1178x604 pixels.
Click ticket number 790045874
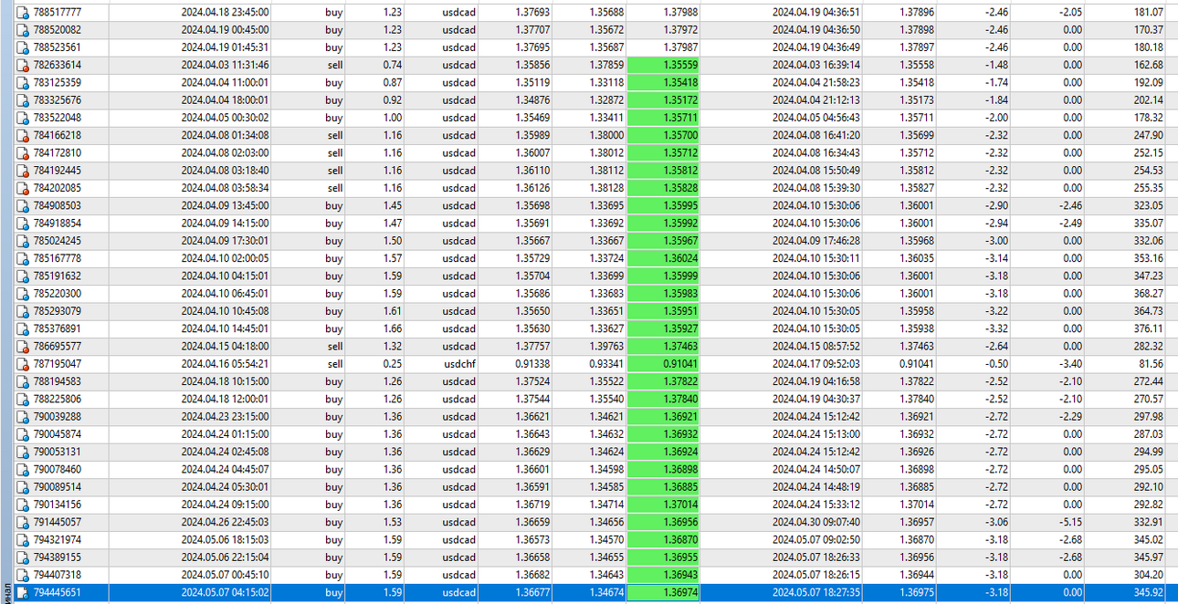(x=58, y=433)
